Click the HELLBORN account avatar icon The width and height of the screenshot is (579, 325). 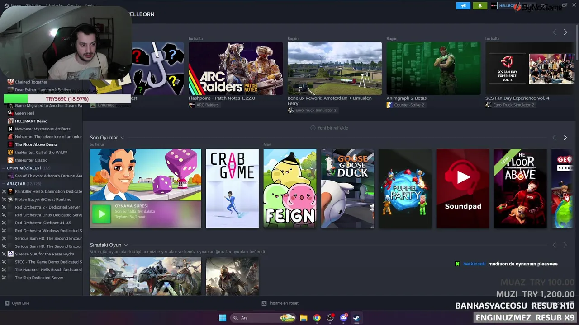click(494, 5)
